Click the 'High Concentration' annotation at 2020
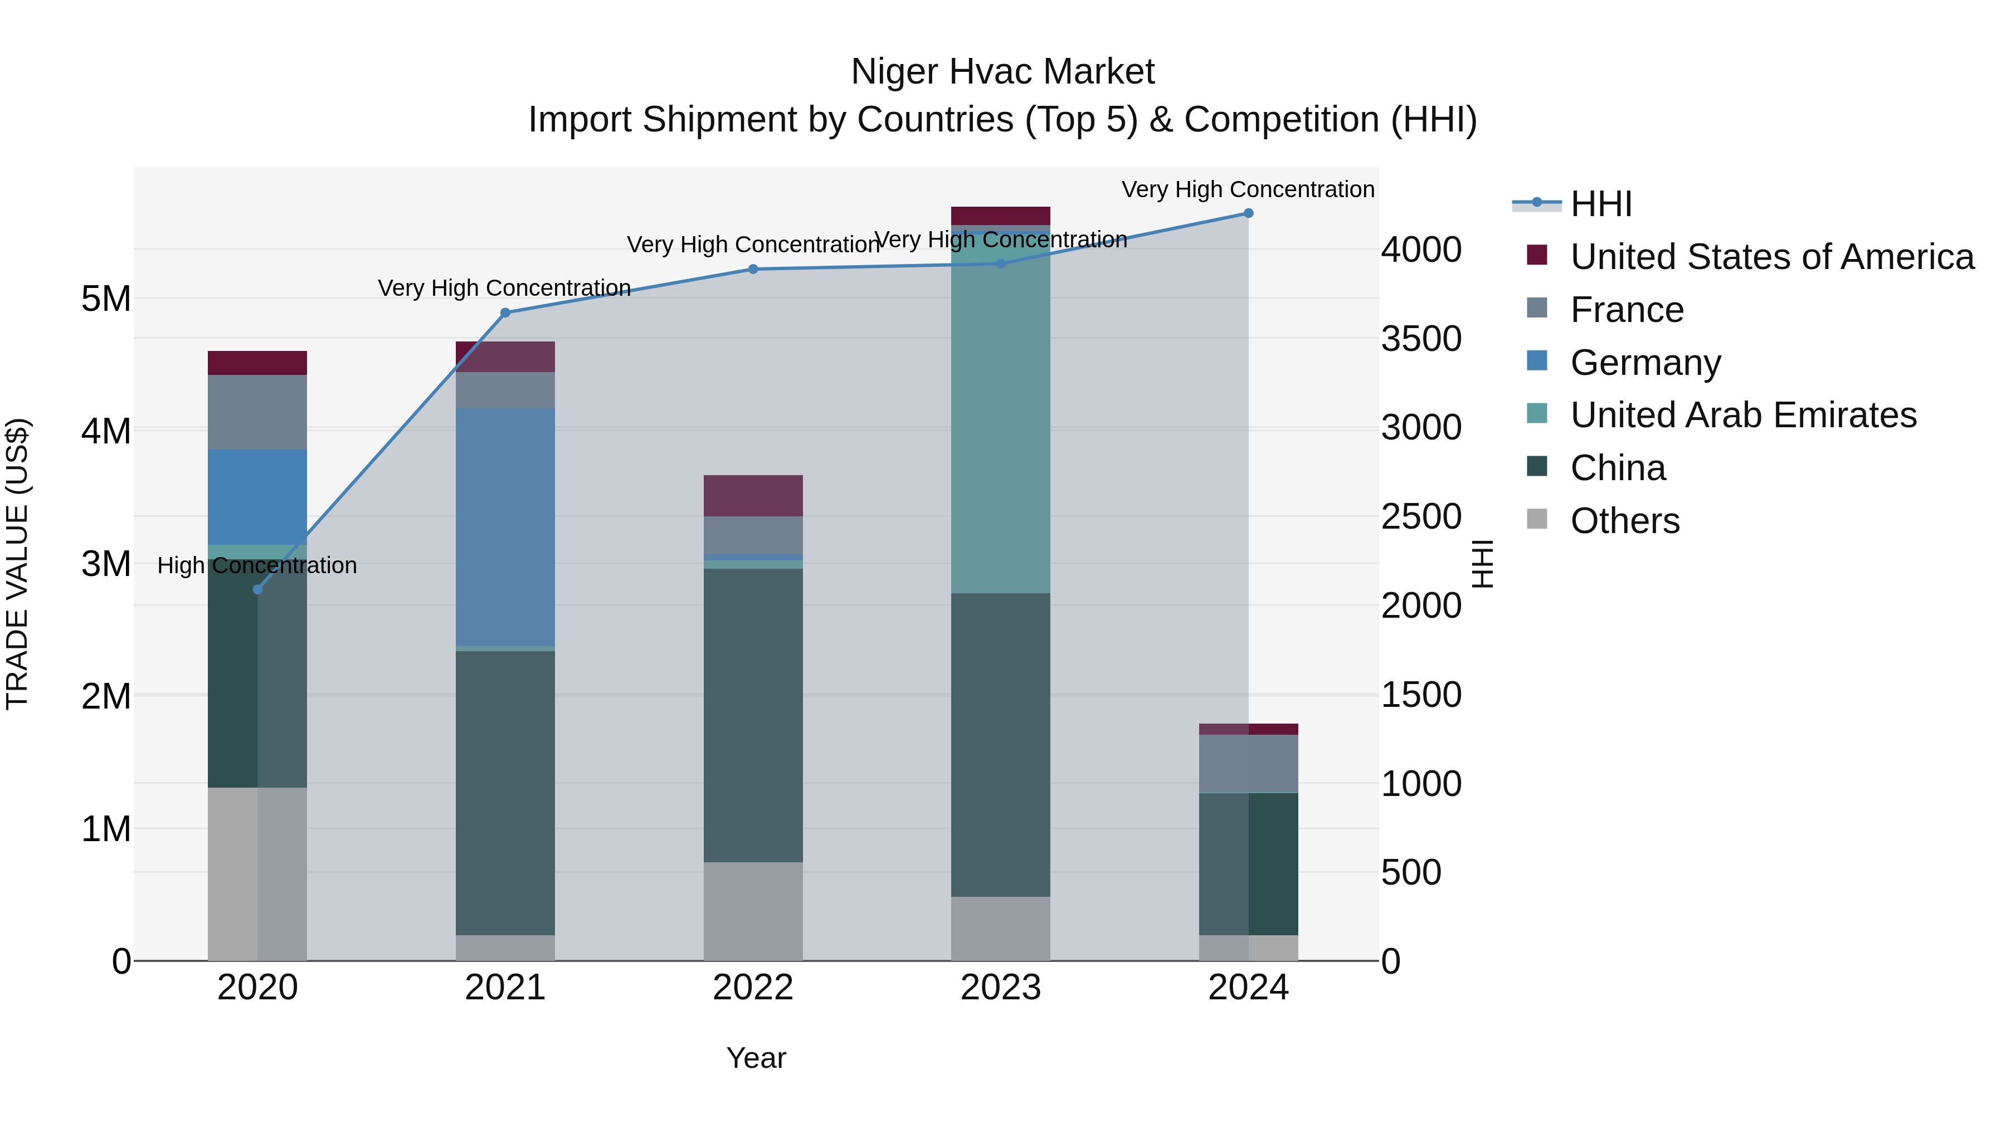Screen dimensions: 2006x1128 pos(258,565)
